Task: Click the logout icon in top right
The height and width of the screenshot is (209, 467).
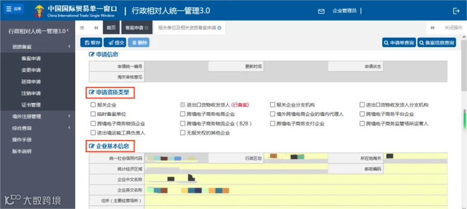Action: point(456,11)
